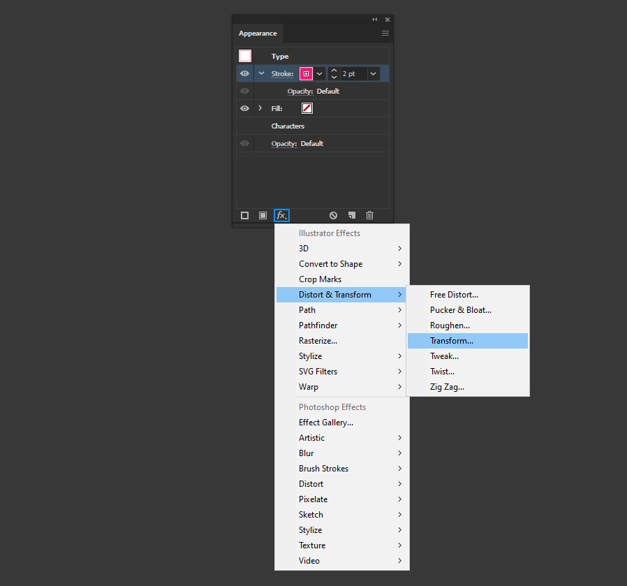
Task: Open the Video effects submenu
Action: (x=341, y=561)
